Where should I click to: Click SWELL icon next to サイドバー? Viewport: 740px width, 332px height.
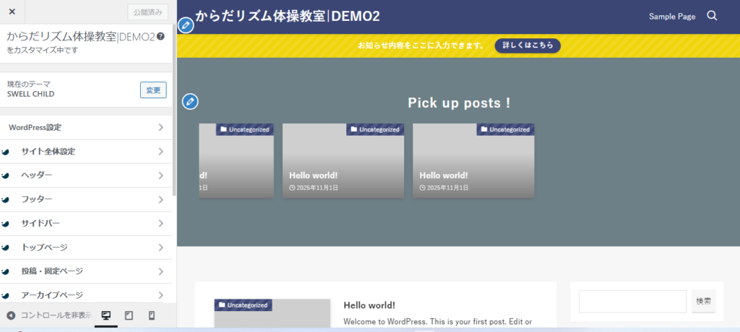pyautogui.click(x=6, y=224)
